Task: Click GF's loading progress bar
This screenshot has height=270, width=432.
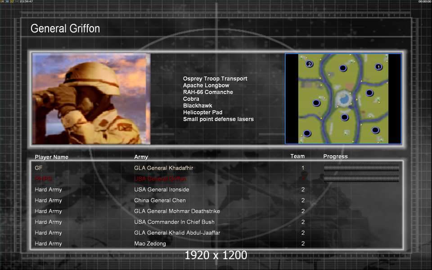Action: (x=361, y=168)
